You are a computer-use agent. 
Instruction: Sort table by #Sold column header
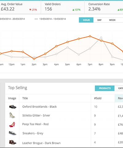click(98, 98)
